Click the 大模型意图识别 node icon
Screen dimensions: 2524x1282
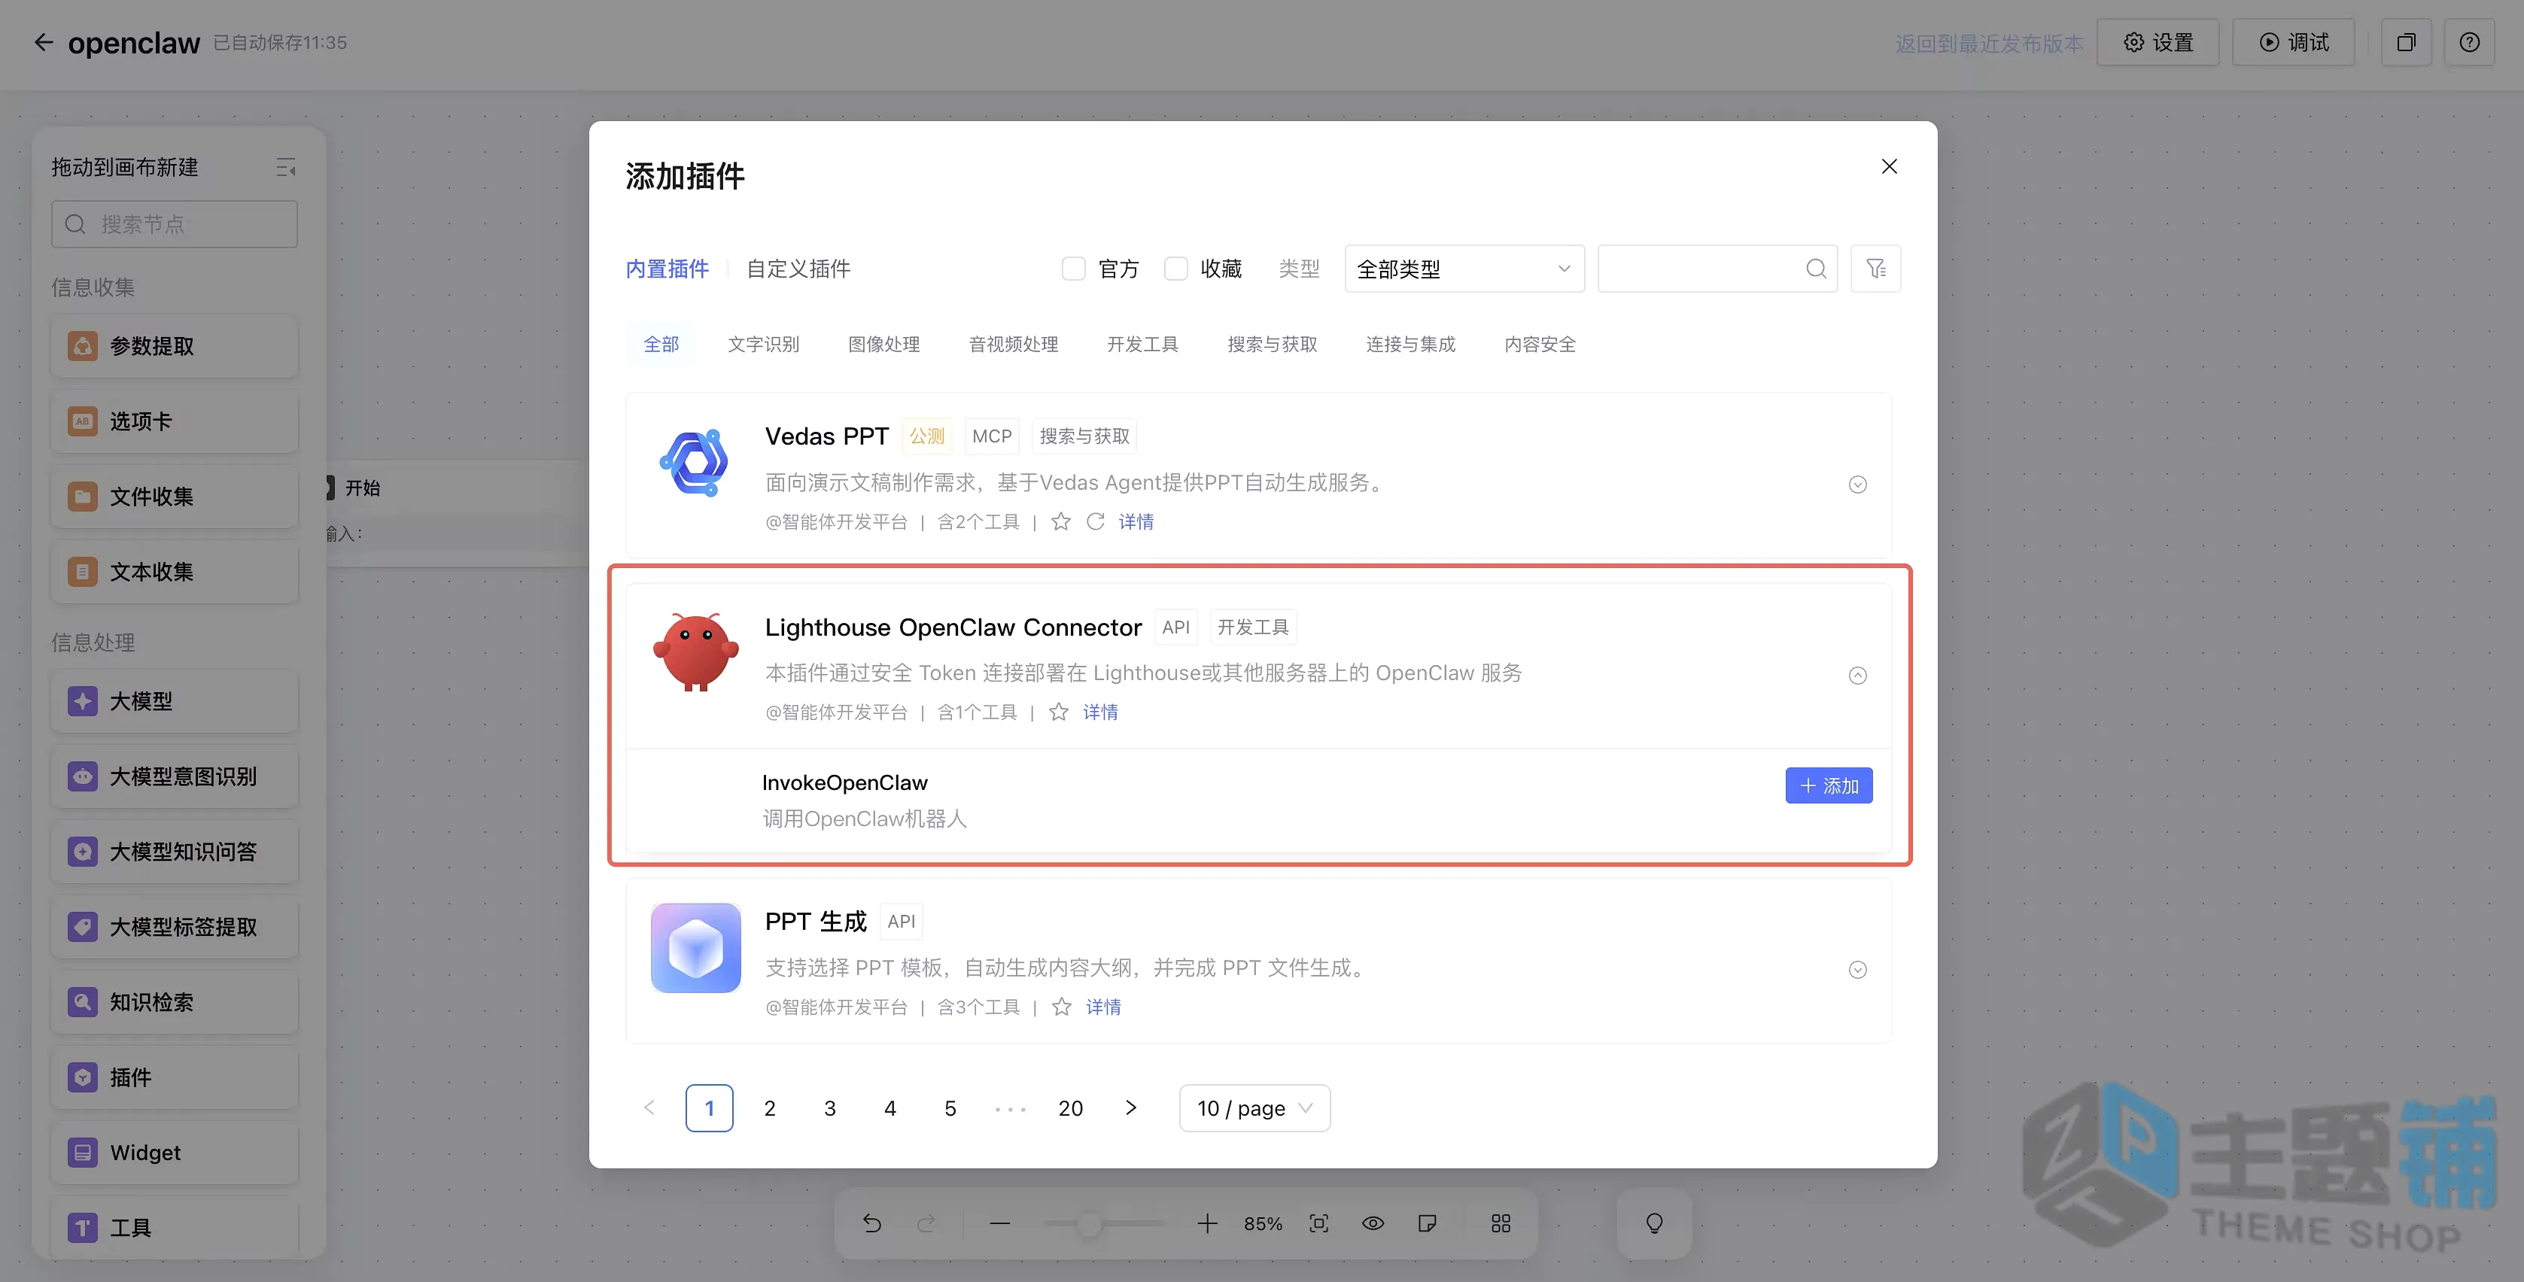pos(82,776)
